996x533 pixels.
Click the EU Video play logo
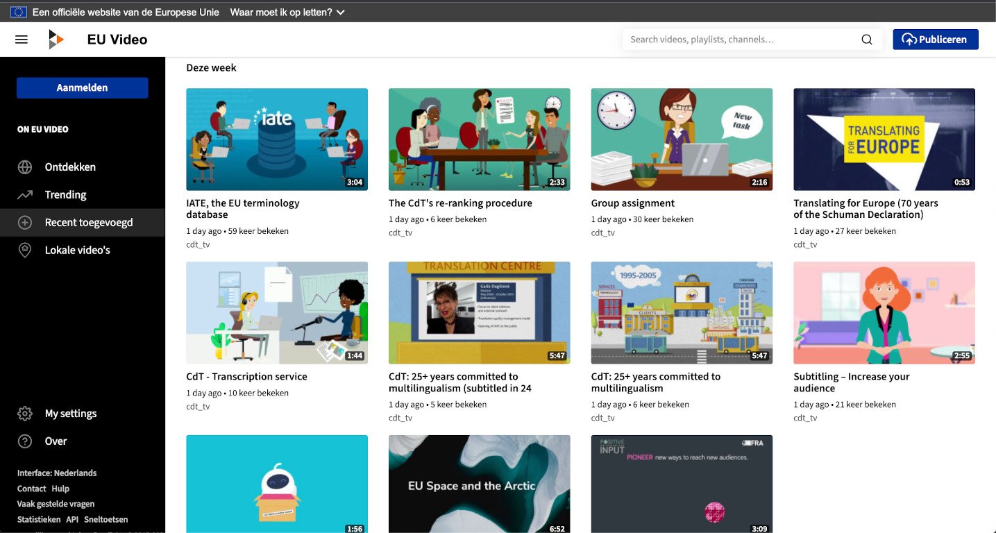[56, 40]
